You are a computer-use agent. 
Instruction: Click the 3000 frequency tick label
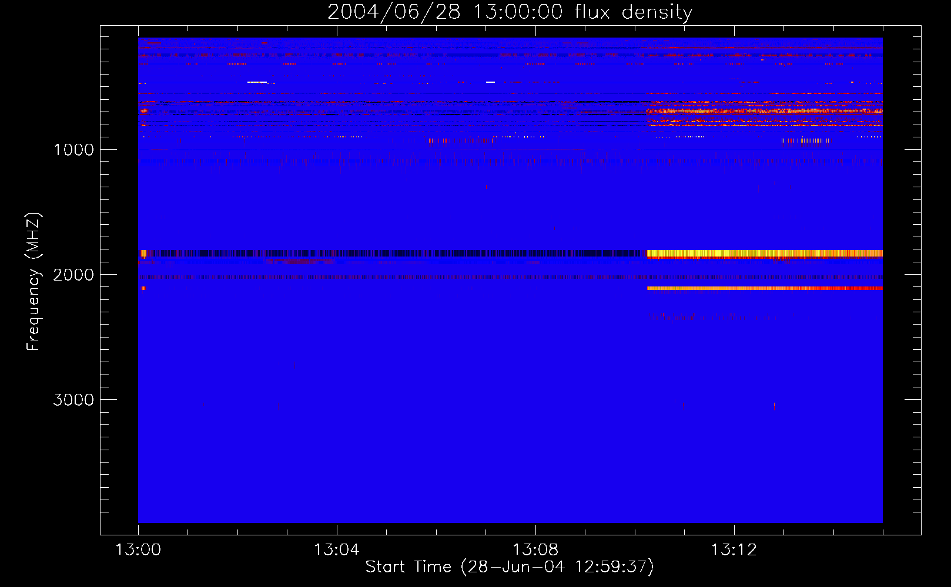73,400
